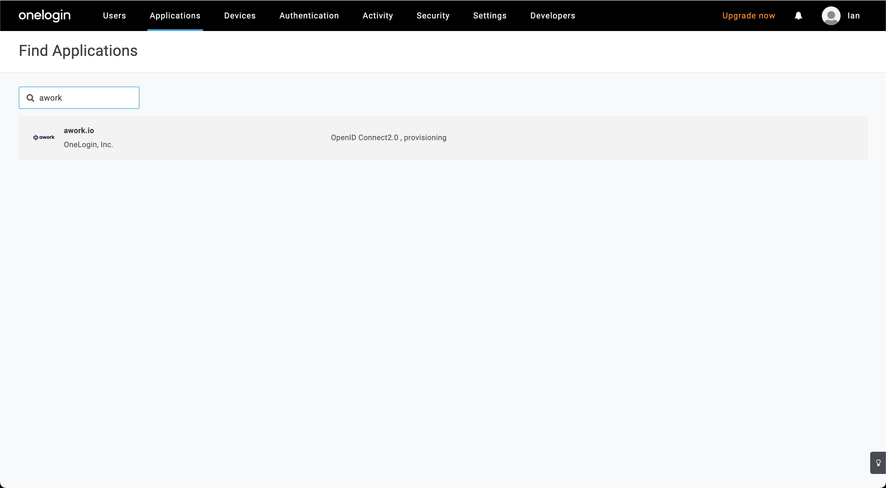Image resolution: width=886 pixels, height=488 pixels.
Task: Click the user avatar icon
Action: 831,16
